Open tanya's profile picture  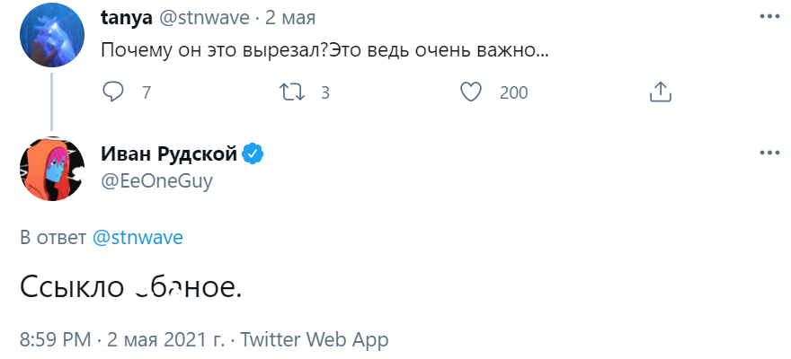click(x=51, y=34)
